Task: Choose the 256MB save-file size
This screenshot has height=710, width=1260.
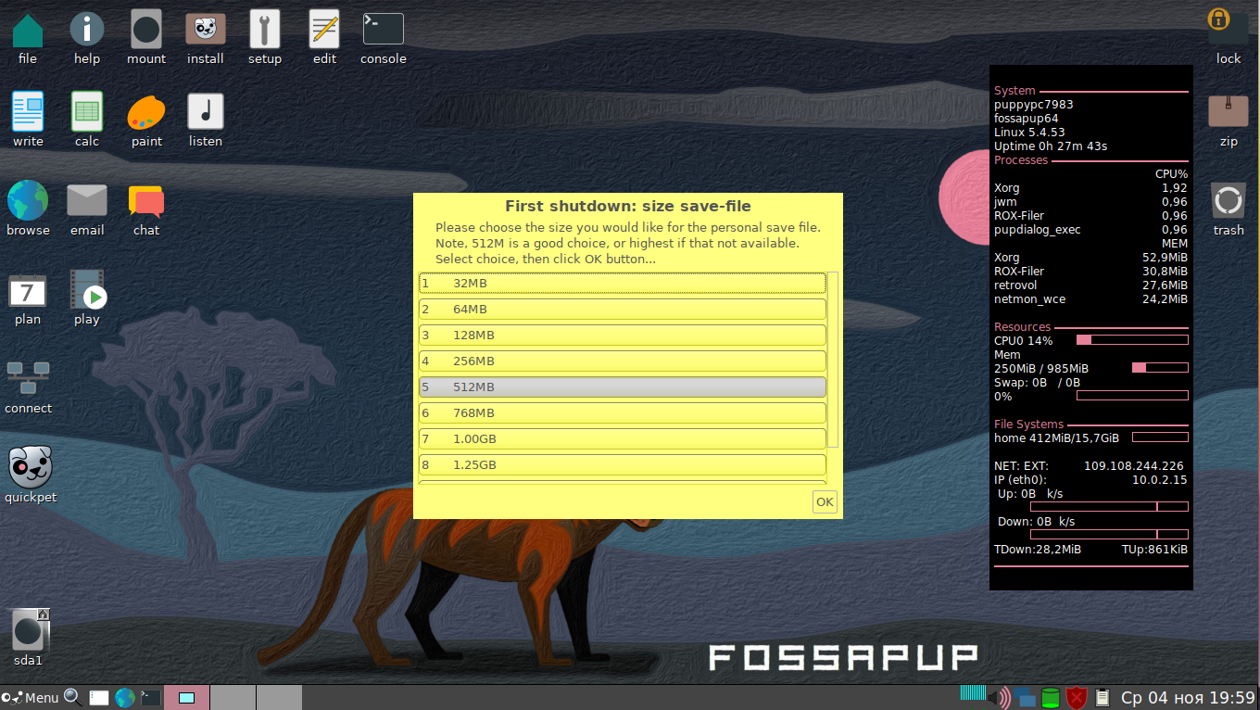Action: [622, 361]
